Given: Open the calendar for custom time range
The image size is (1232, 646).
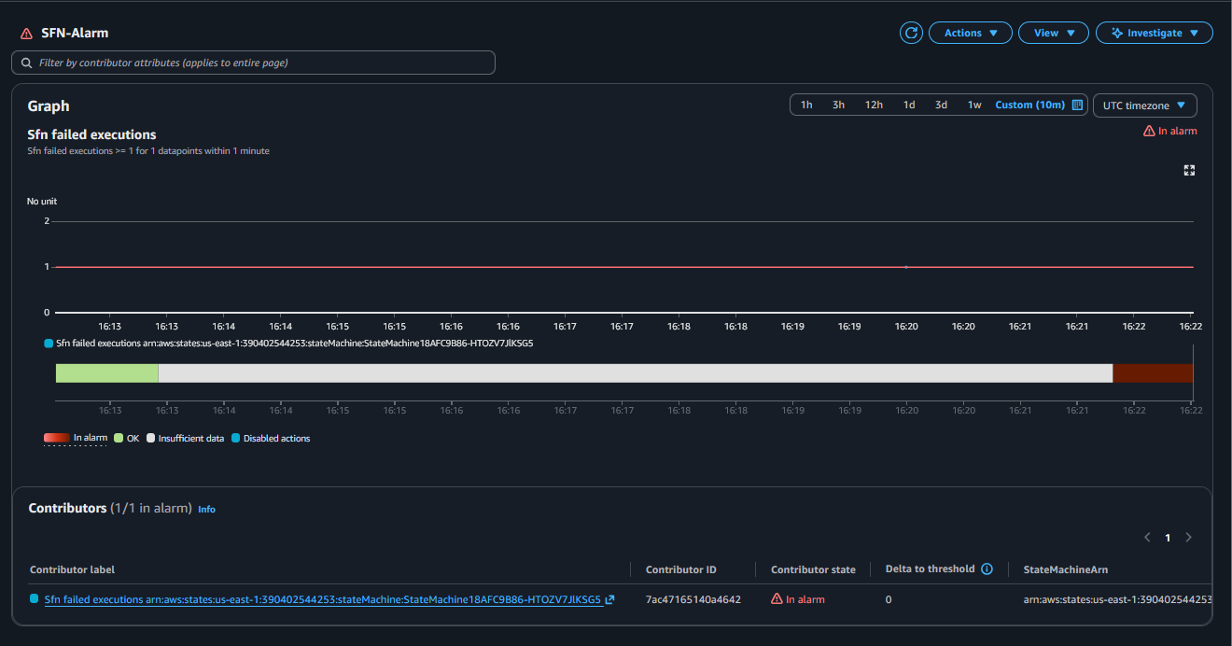Looking at the screenshot, I should [x=1077, y=105].
